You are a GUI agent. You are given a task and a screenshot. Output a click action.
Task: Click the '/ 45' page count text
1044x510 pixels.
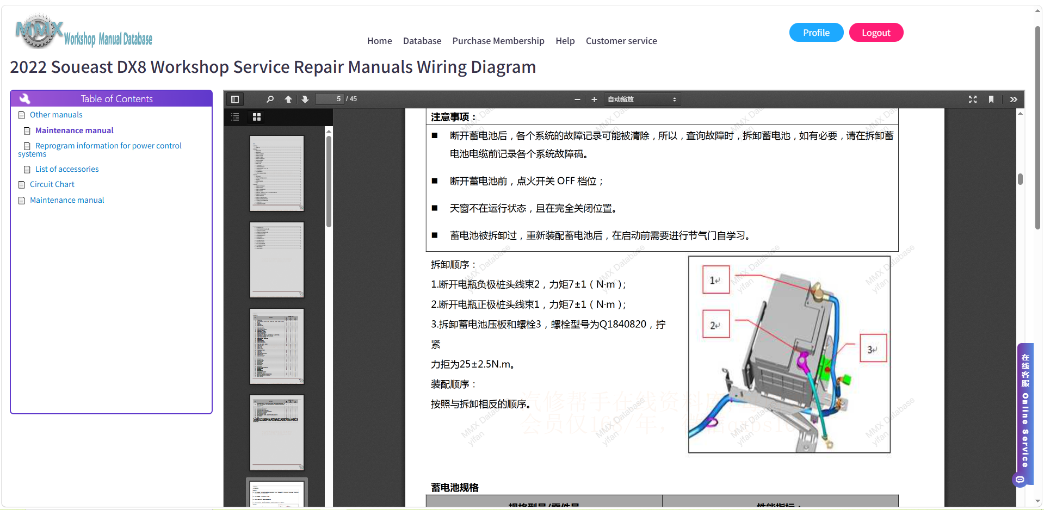coord(351,99)
